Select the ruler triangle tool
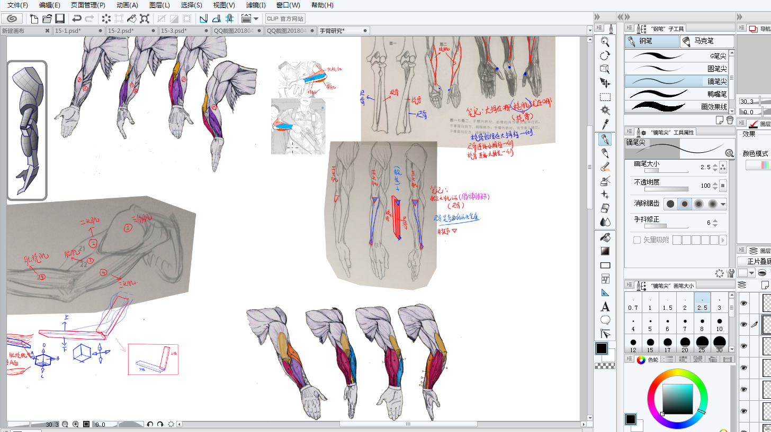This screenshot has height=432, width=771. (605, 292)
